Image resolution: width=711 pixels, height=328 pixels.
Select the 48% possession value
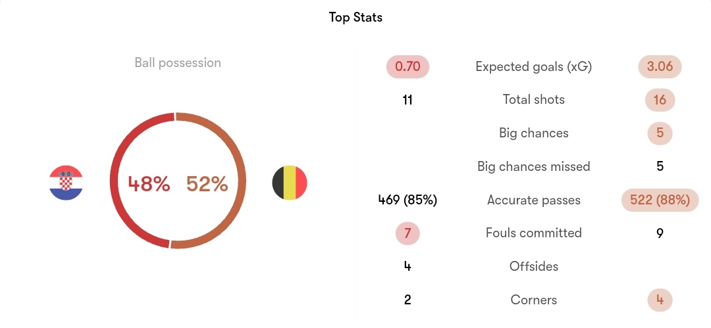pyautogui.click(x=149, y=184)
